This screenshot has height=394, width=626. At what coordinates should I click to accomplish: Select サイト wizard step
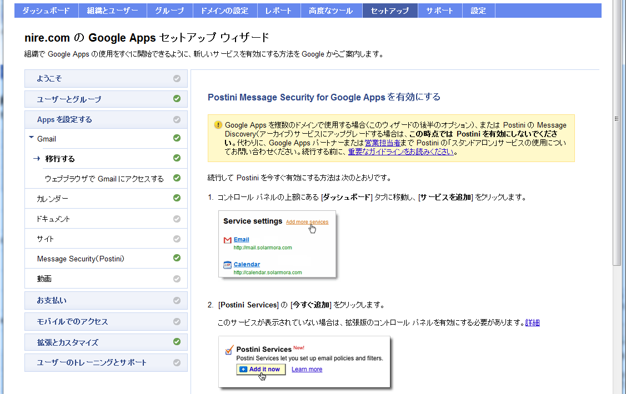[106, 239]
